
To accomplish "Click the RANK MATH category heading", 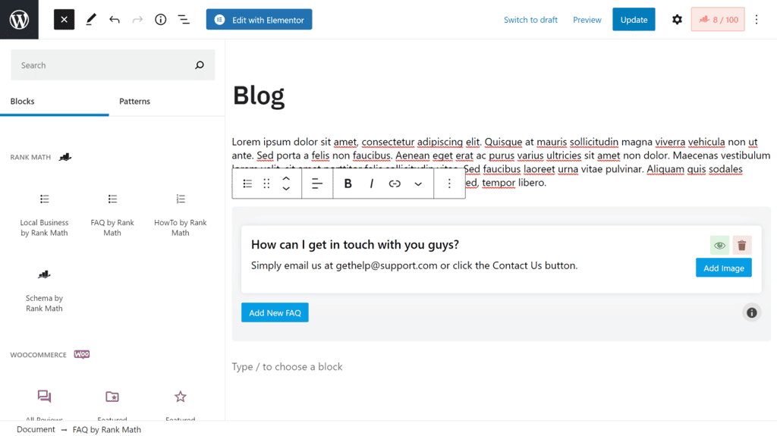I will click(30, 157).
